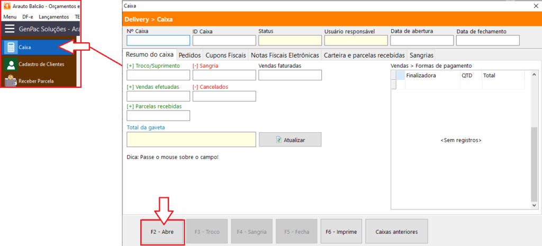Screen dimensions: 542x246
Task: Click the Cadastro de Clientes person icon
Action: pyautogui.click(x=10, y=65)
